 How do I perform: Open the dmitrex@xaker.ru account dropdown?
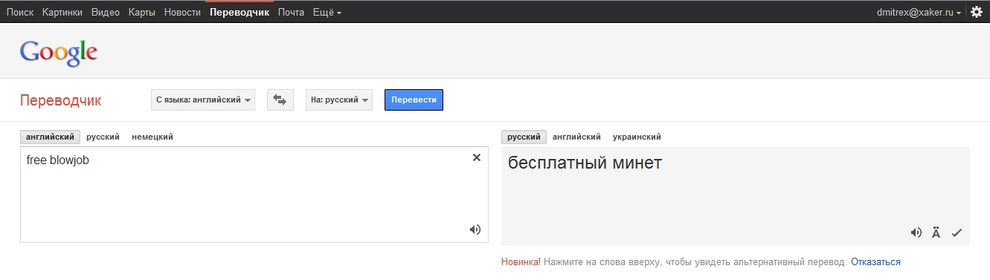point(920,13)
